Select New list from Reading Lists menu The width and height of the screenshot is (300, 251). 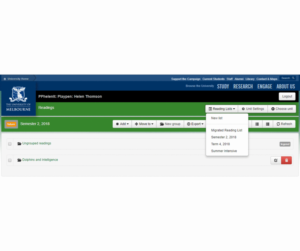click(x=217, y=118)
